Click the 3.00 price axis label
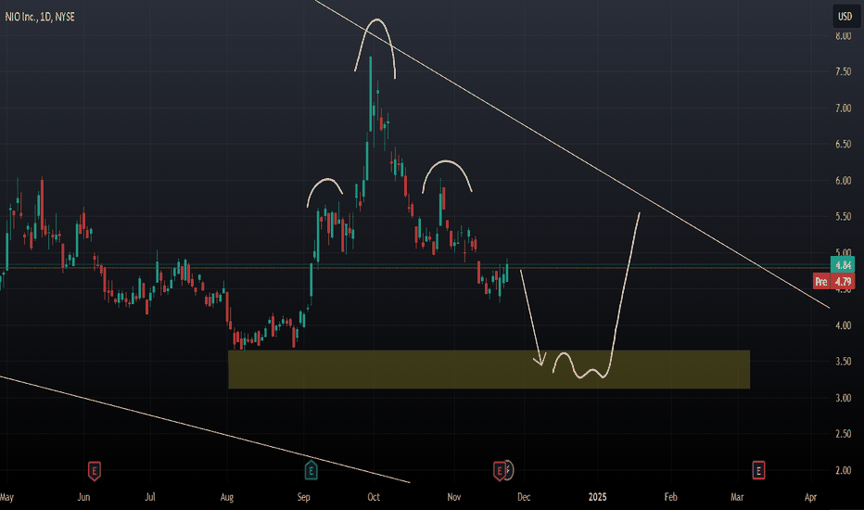Screen dimensions: 864x510 tap(843, 398)
